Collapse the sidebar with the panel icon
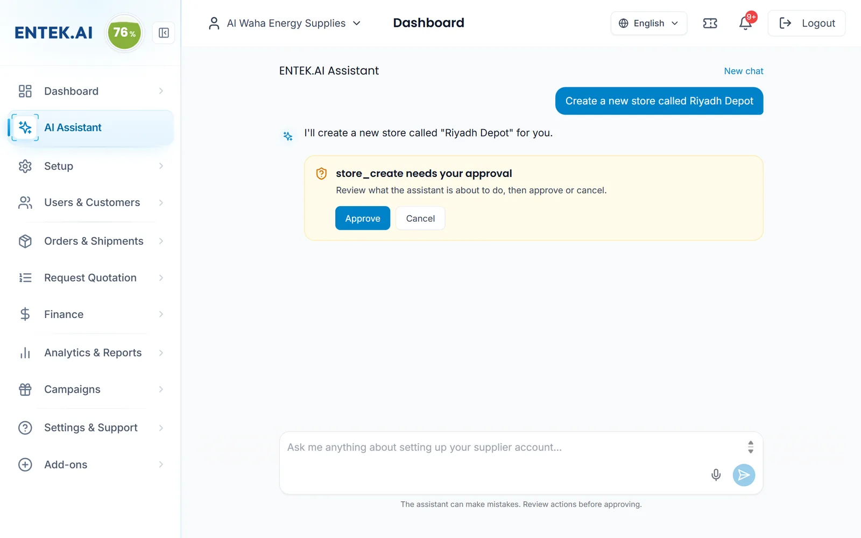 tap(164, 33)
